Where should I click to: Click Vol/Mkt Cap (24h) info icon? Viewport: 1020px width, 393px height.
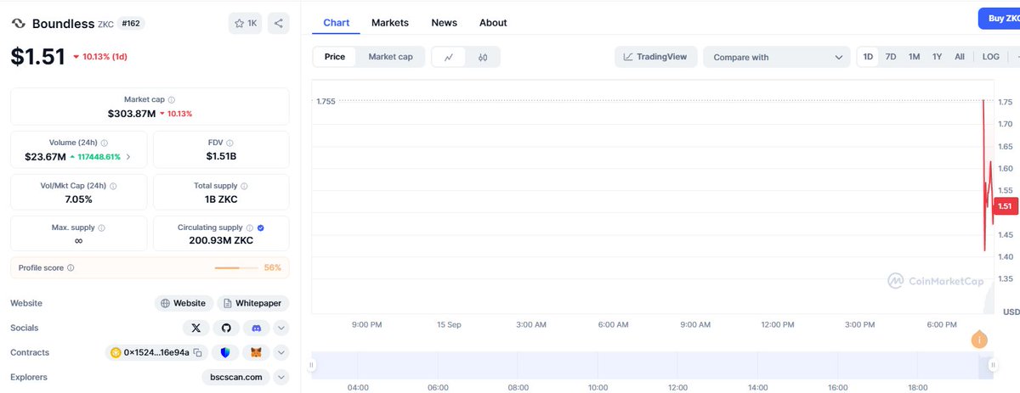tap(114, 185)
